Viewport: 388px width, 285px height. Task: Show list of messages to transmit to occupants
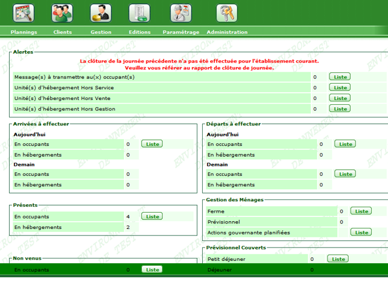340,77
